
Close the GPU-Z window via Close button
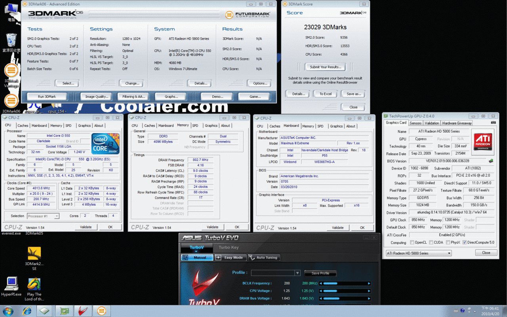pos(486,253)
